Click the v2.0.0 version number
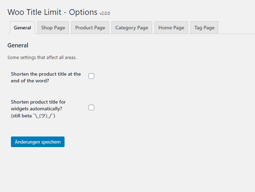Image resolution: width=255 pixels, height=192 pixels. [x=105, y=13]
